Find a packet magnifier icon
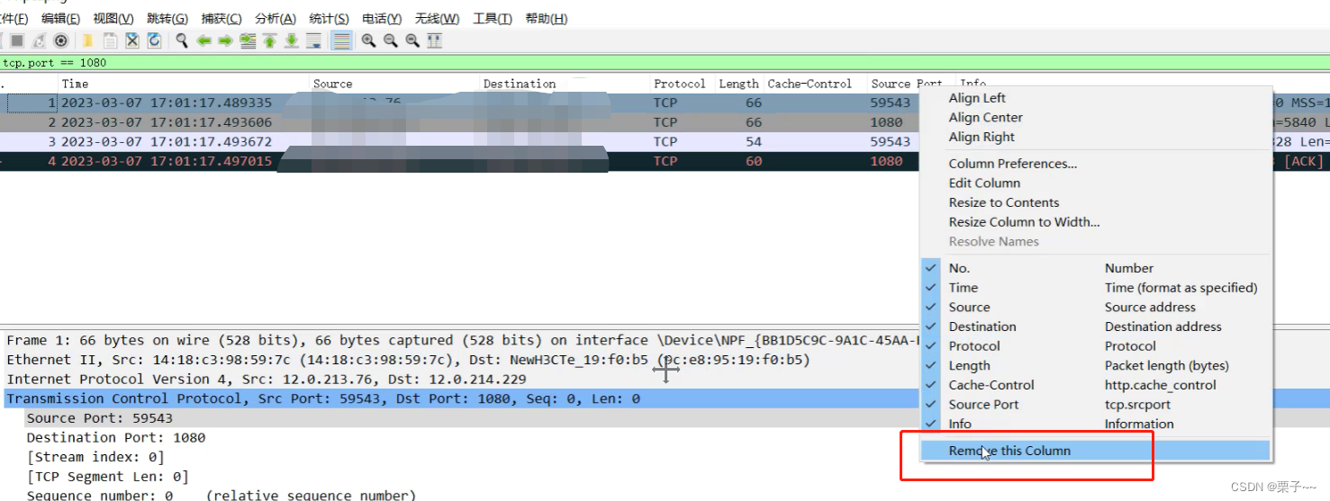The height and width of the screenshot is (501, 1330). [181, 40]
